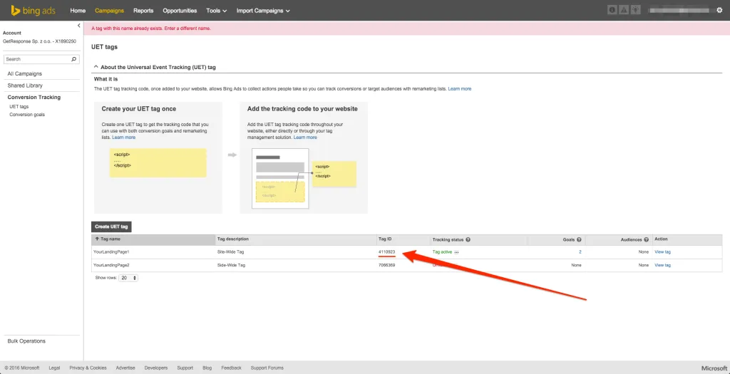Open the Support Forums footer link
This screenshot has height=374, width=730.
267,368
